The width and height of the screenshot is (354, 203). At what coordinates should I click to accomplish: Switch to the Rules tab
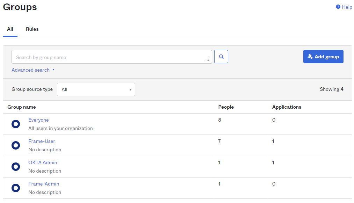tap(32, 29)
